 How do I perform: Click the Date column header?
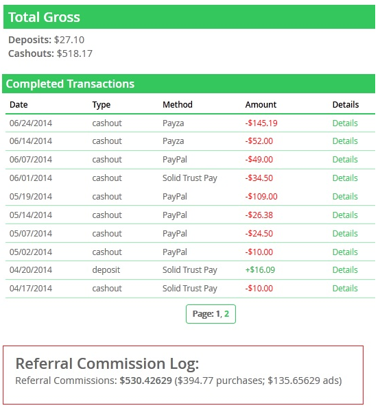(19, 105)
